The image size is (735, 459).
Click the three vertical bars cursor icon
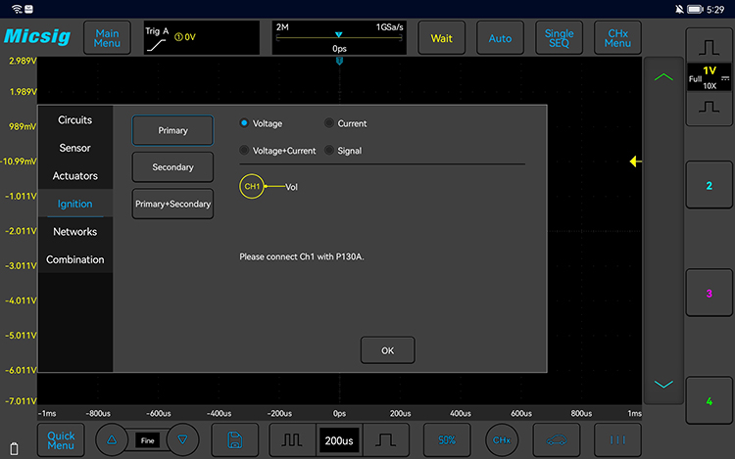[617, 439]
